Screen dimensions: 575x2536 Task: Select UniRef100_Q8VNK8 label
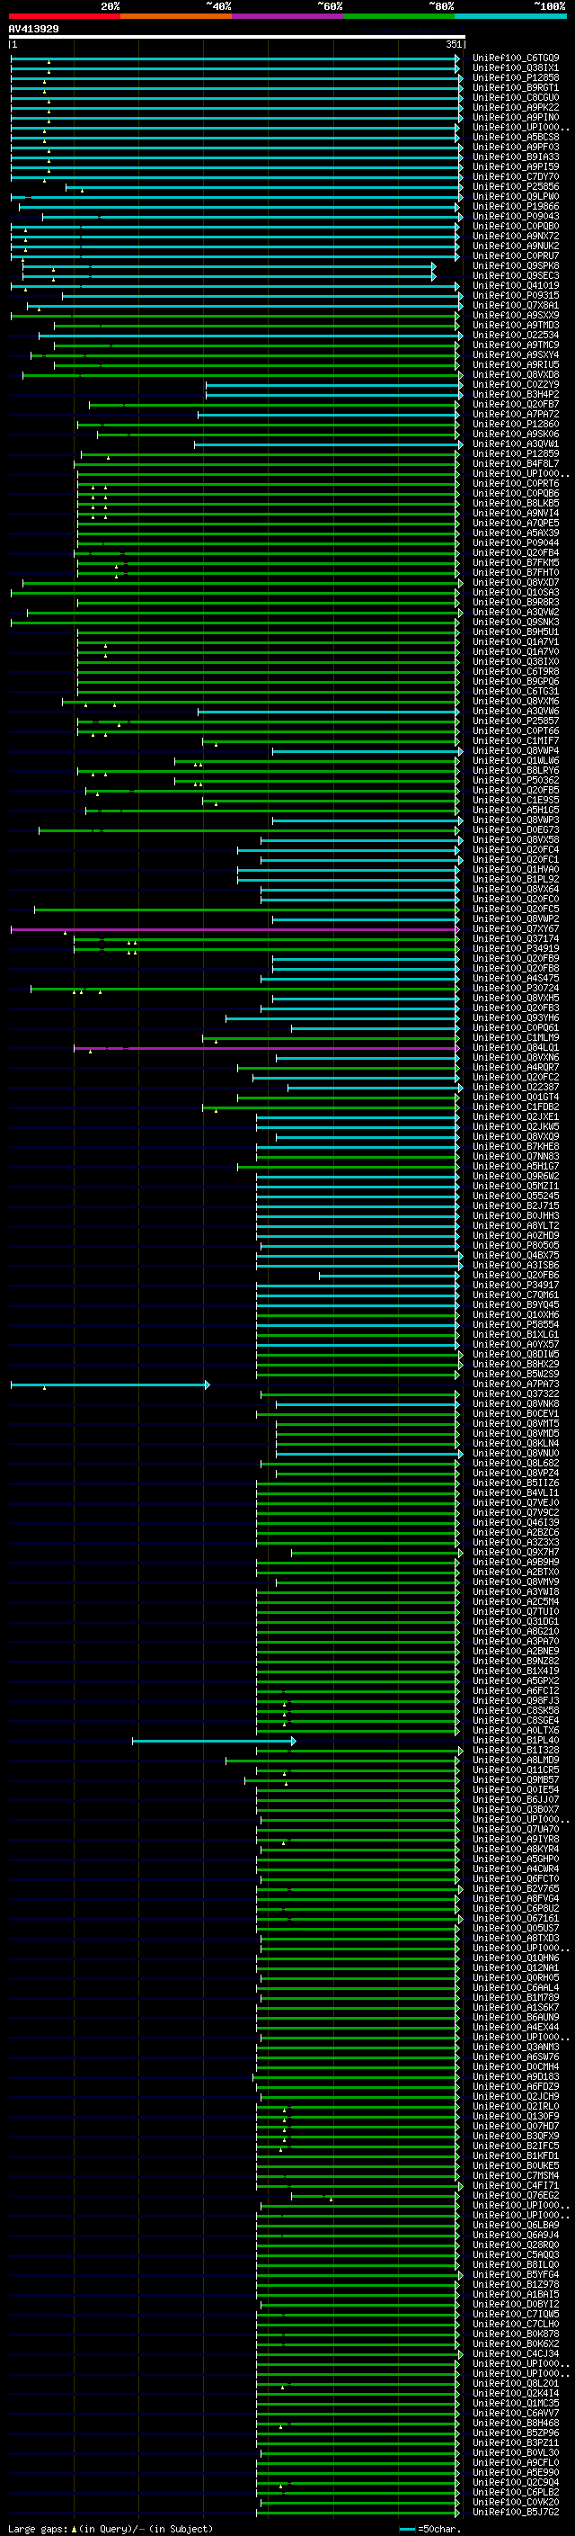click(x=516, y=1405)
